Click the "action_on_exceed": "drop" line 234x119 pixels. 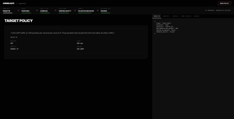166,30
